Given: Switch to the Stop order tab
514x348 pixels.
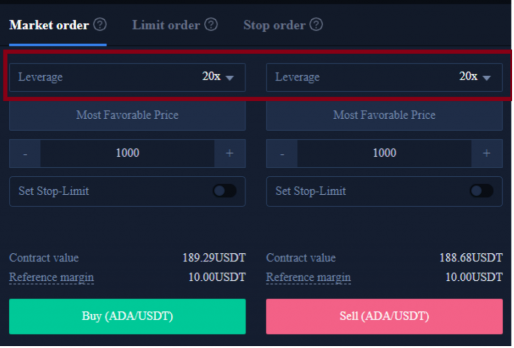Looking at the screenshot, I should coord(274,25).
